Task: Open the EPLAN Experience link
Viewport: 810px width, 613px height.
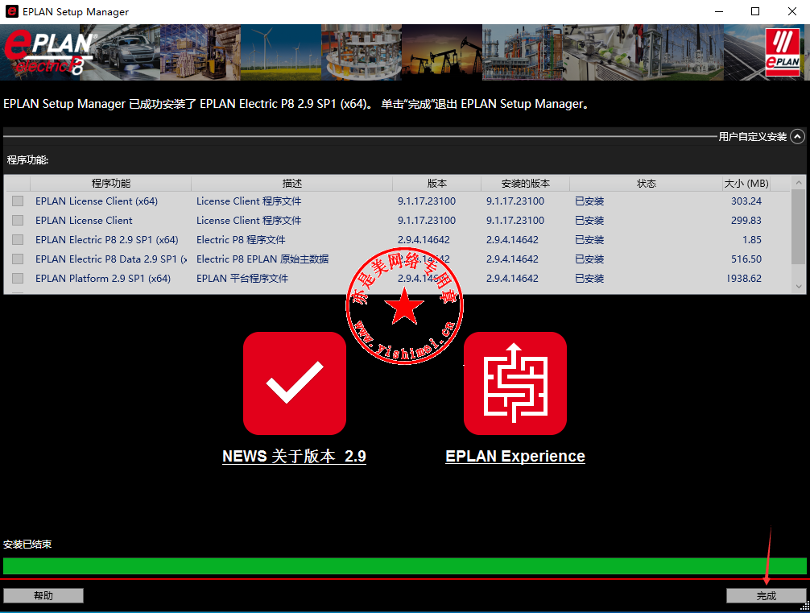Action: (x=515, y=457)
